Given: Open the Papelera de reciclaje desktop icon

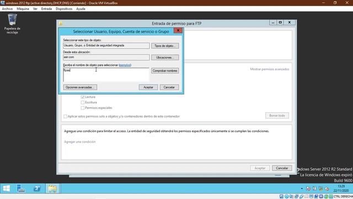Looking at the screenshot, I should tap(12, 24).
